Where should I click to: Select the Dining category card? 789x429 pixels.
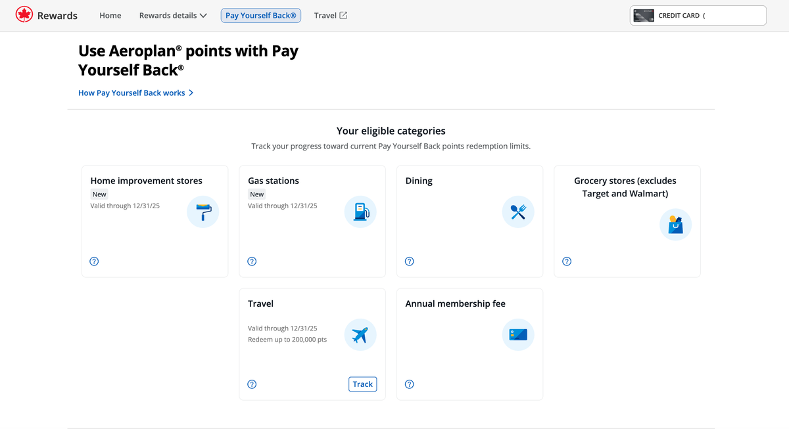pos(469,221)
